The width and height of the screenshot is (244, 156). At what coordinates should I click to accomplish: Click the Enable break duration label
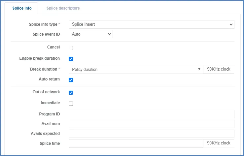pyautogui.click(x=40, y=58)
